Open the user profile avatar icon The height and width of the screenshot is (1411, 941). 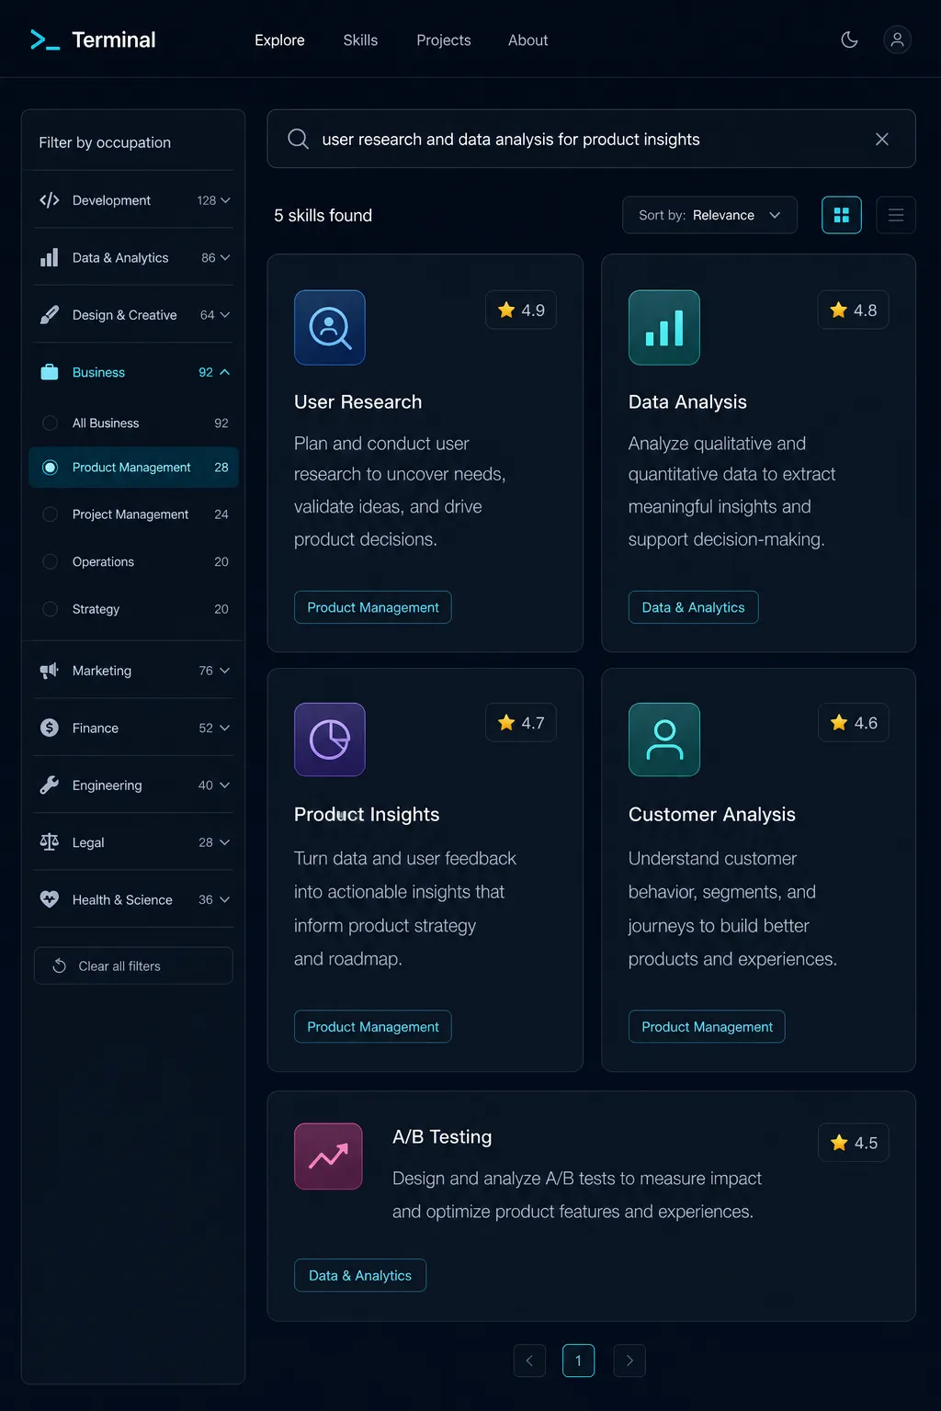point(897,40)
